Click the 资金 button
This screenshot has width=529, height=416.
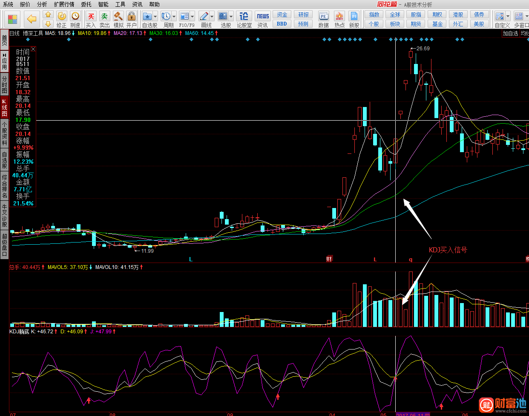click(x=282, y=15)
